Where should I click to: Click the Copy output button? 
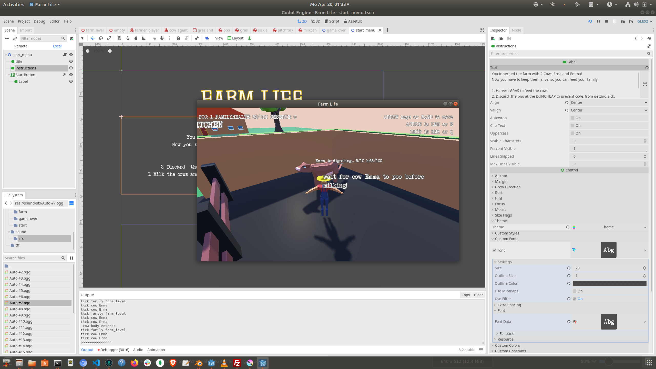465,294
